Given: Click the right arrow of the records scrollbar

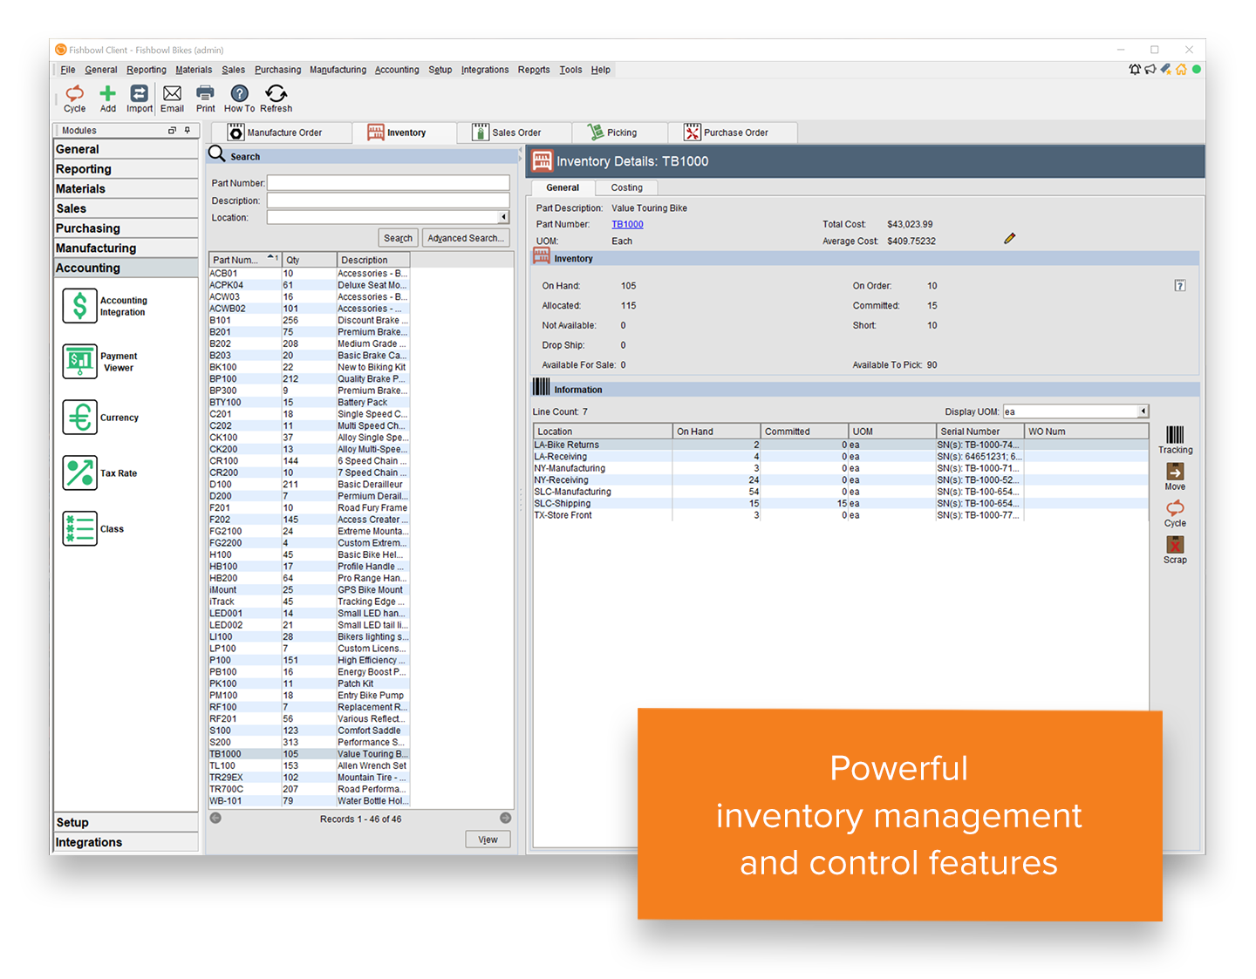Looking at the screenshot, I should [505, 818].
